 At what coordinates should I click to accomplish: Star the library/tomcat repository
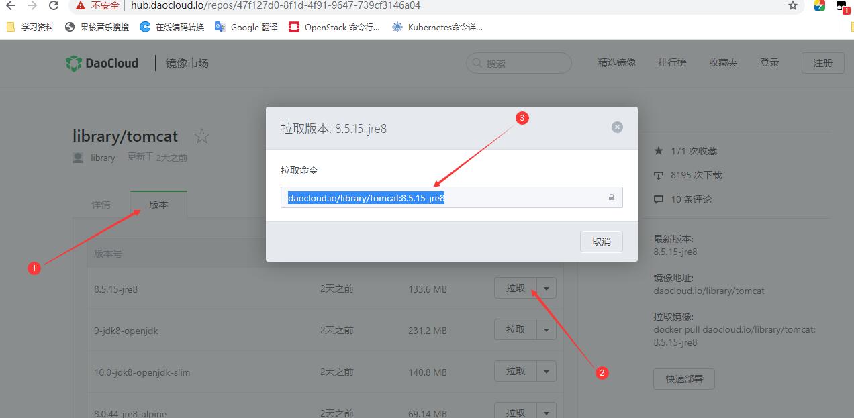point(201,136)
